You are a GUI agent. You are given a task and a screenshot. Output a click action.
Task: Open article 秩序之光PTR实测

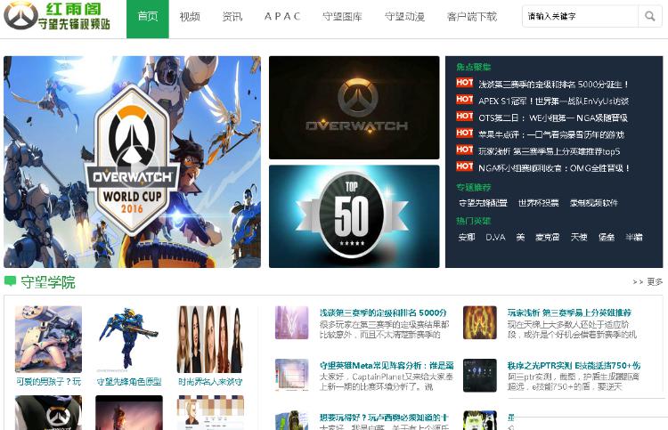point(574,365)
